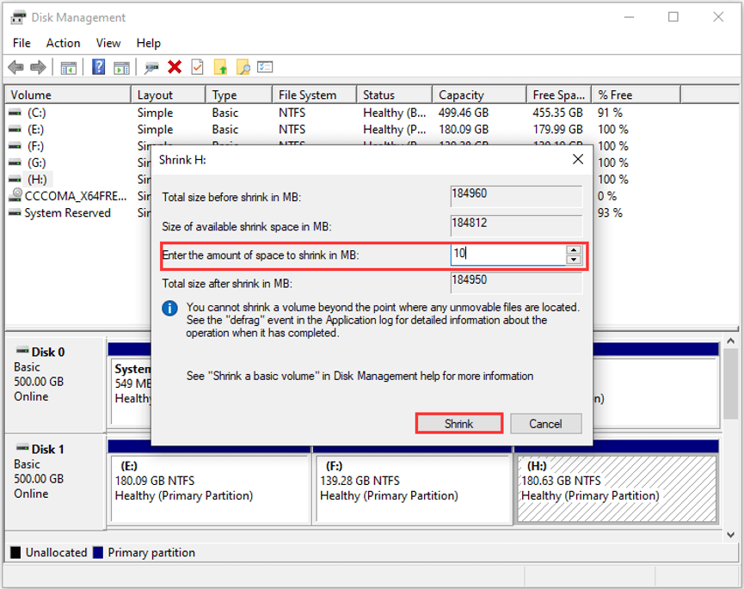Viewport: 744px width, 589px height.
Task: Open the File menu
Action: point(21,43)
